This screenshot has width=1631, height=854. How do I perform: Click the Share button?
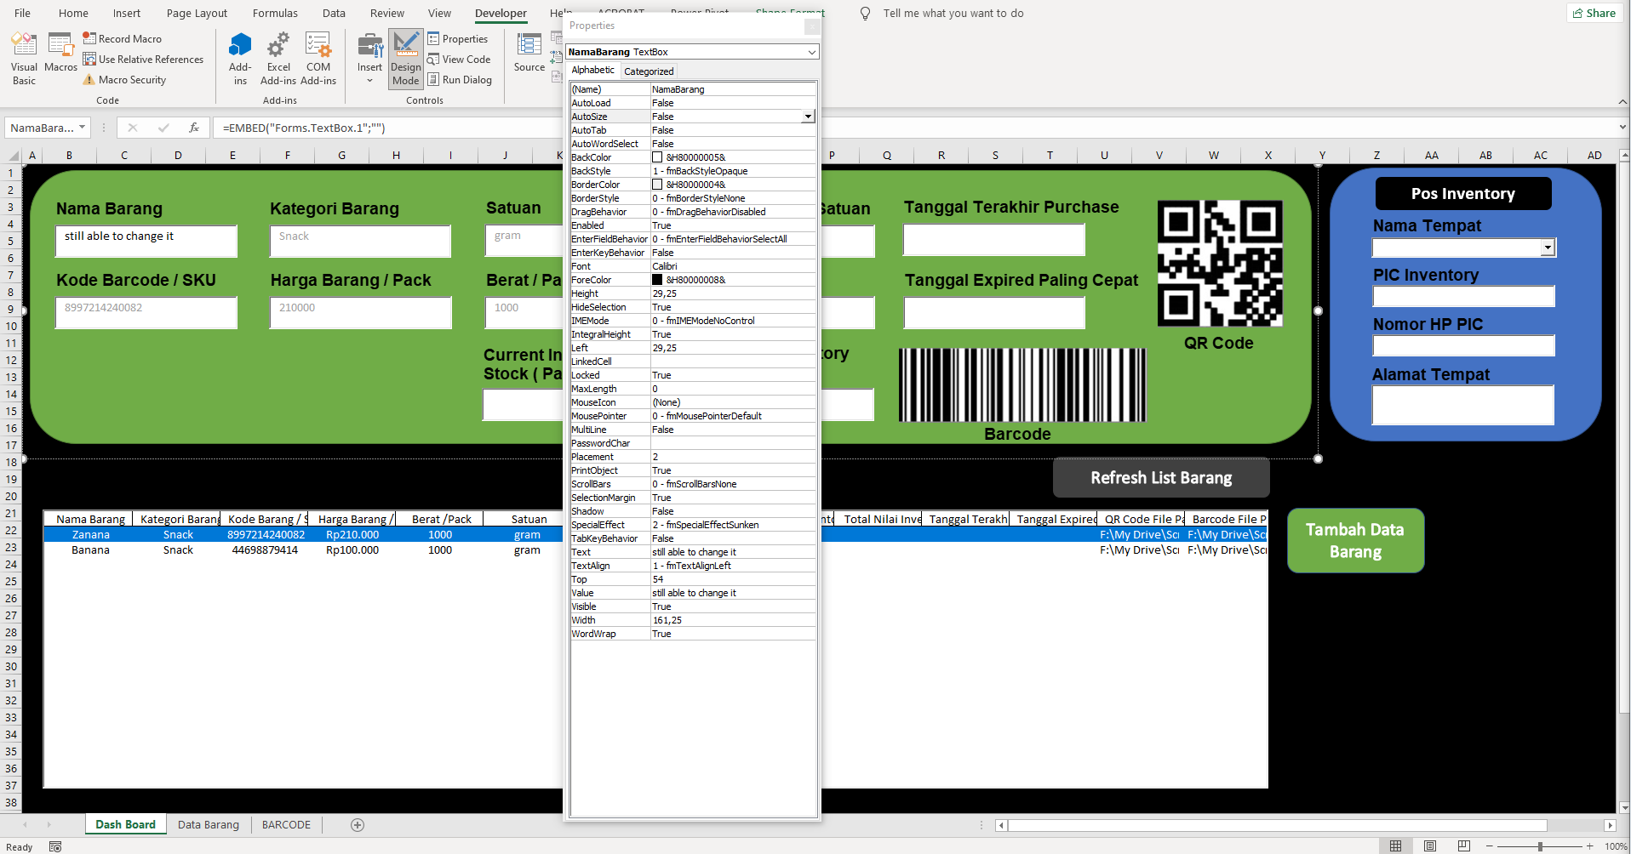click(1594, 13)
